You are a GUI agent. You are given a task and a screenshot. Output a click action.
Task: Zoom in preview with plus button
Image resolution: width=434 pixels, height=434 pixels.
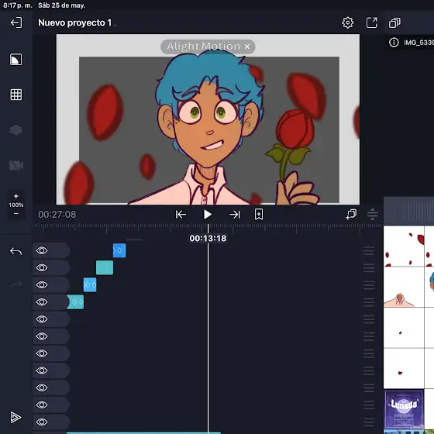16,196
